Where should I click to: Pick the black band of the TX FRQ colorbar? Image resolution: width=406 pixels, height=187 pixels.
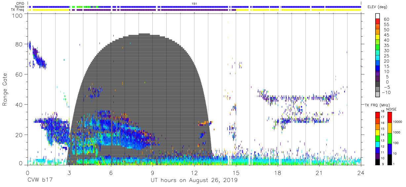pyautogui.click(x=378, y=161)
